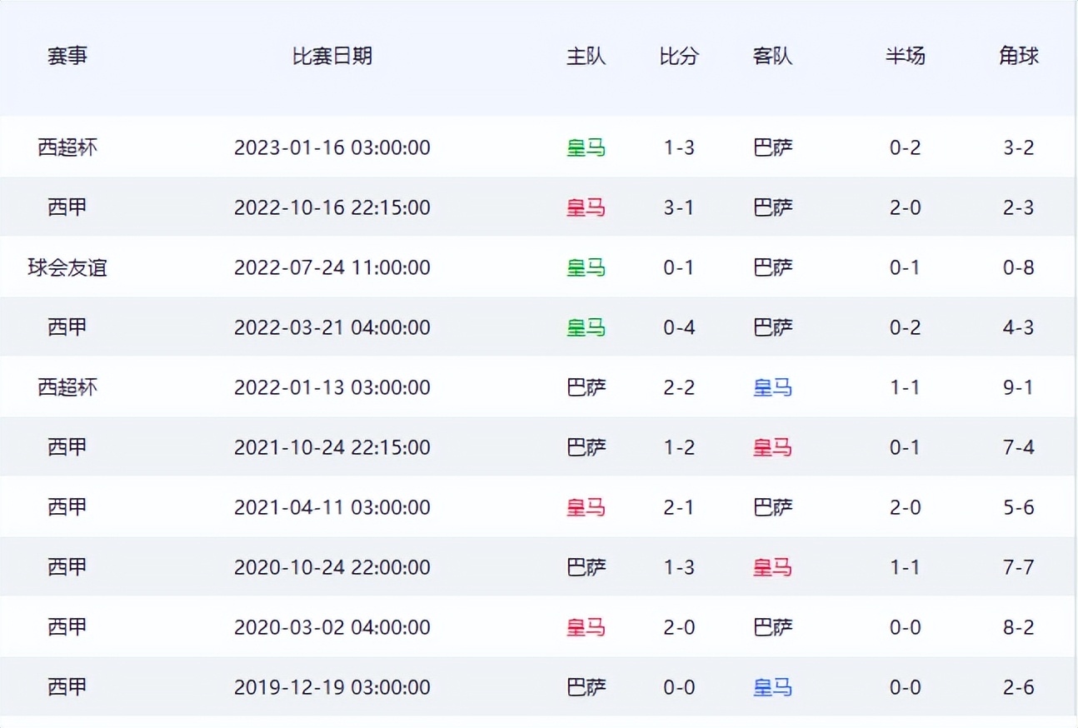The image size is (1078, 728).
Task: Select the 主队 column header
Action: [586, 57]
